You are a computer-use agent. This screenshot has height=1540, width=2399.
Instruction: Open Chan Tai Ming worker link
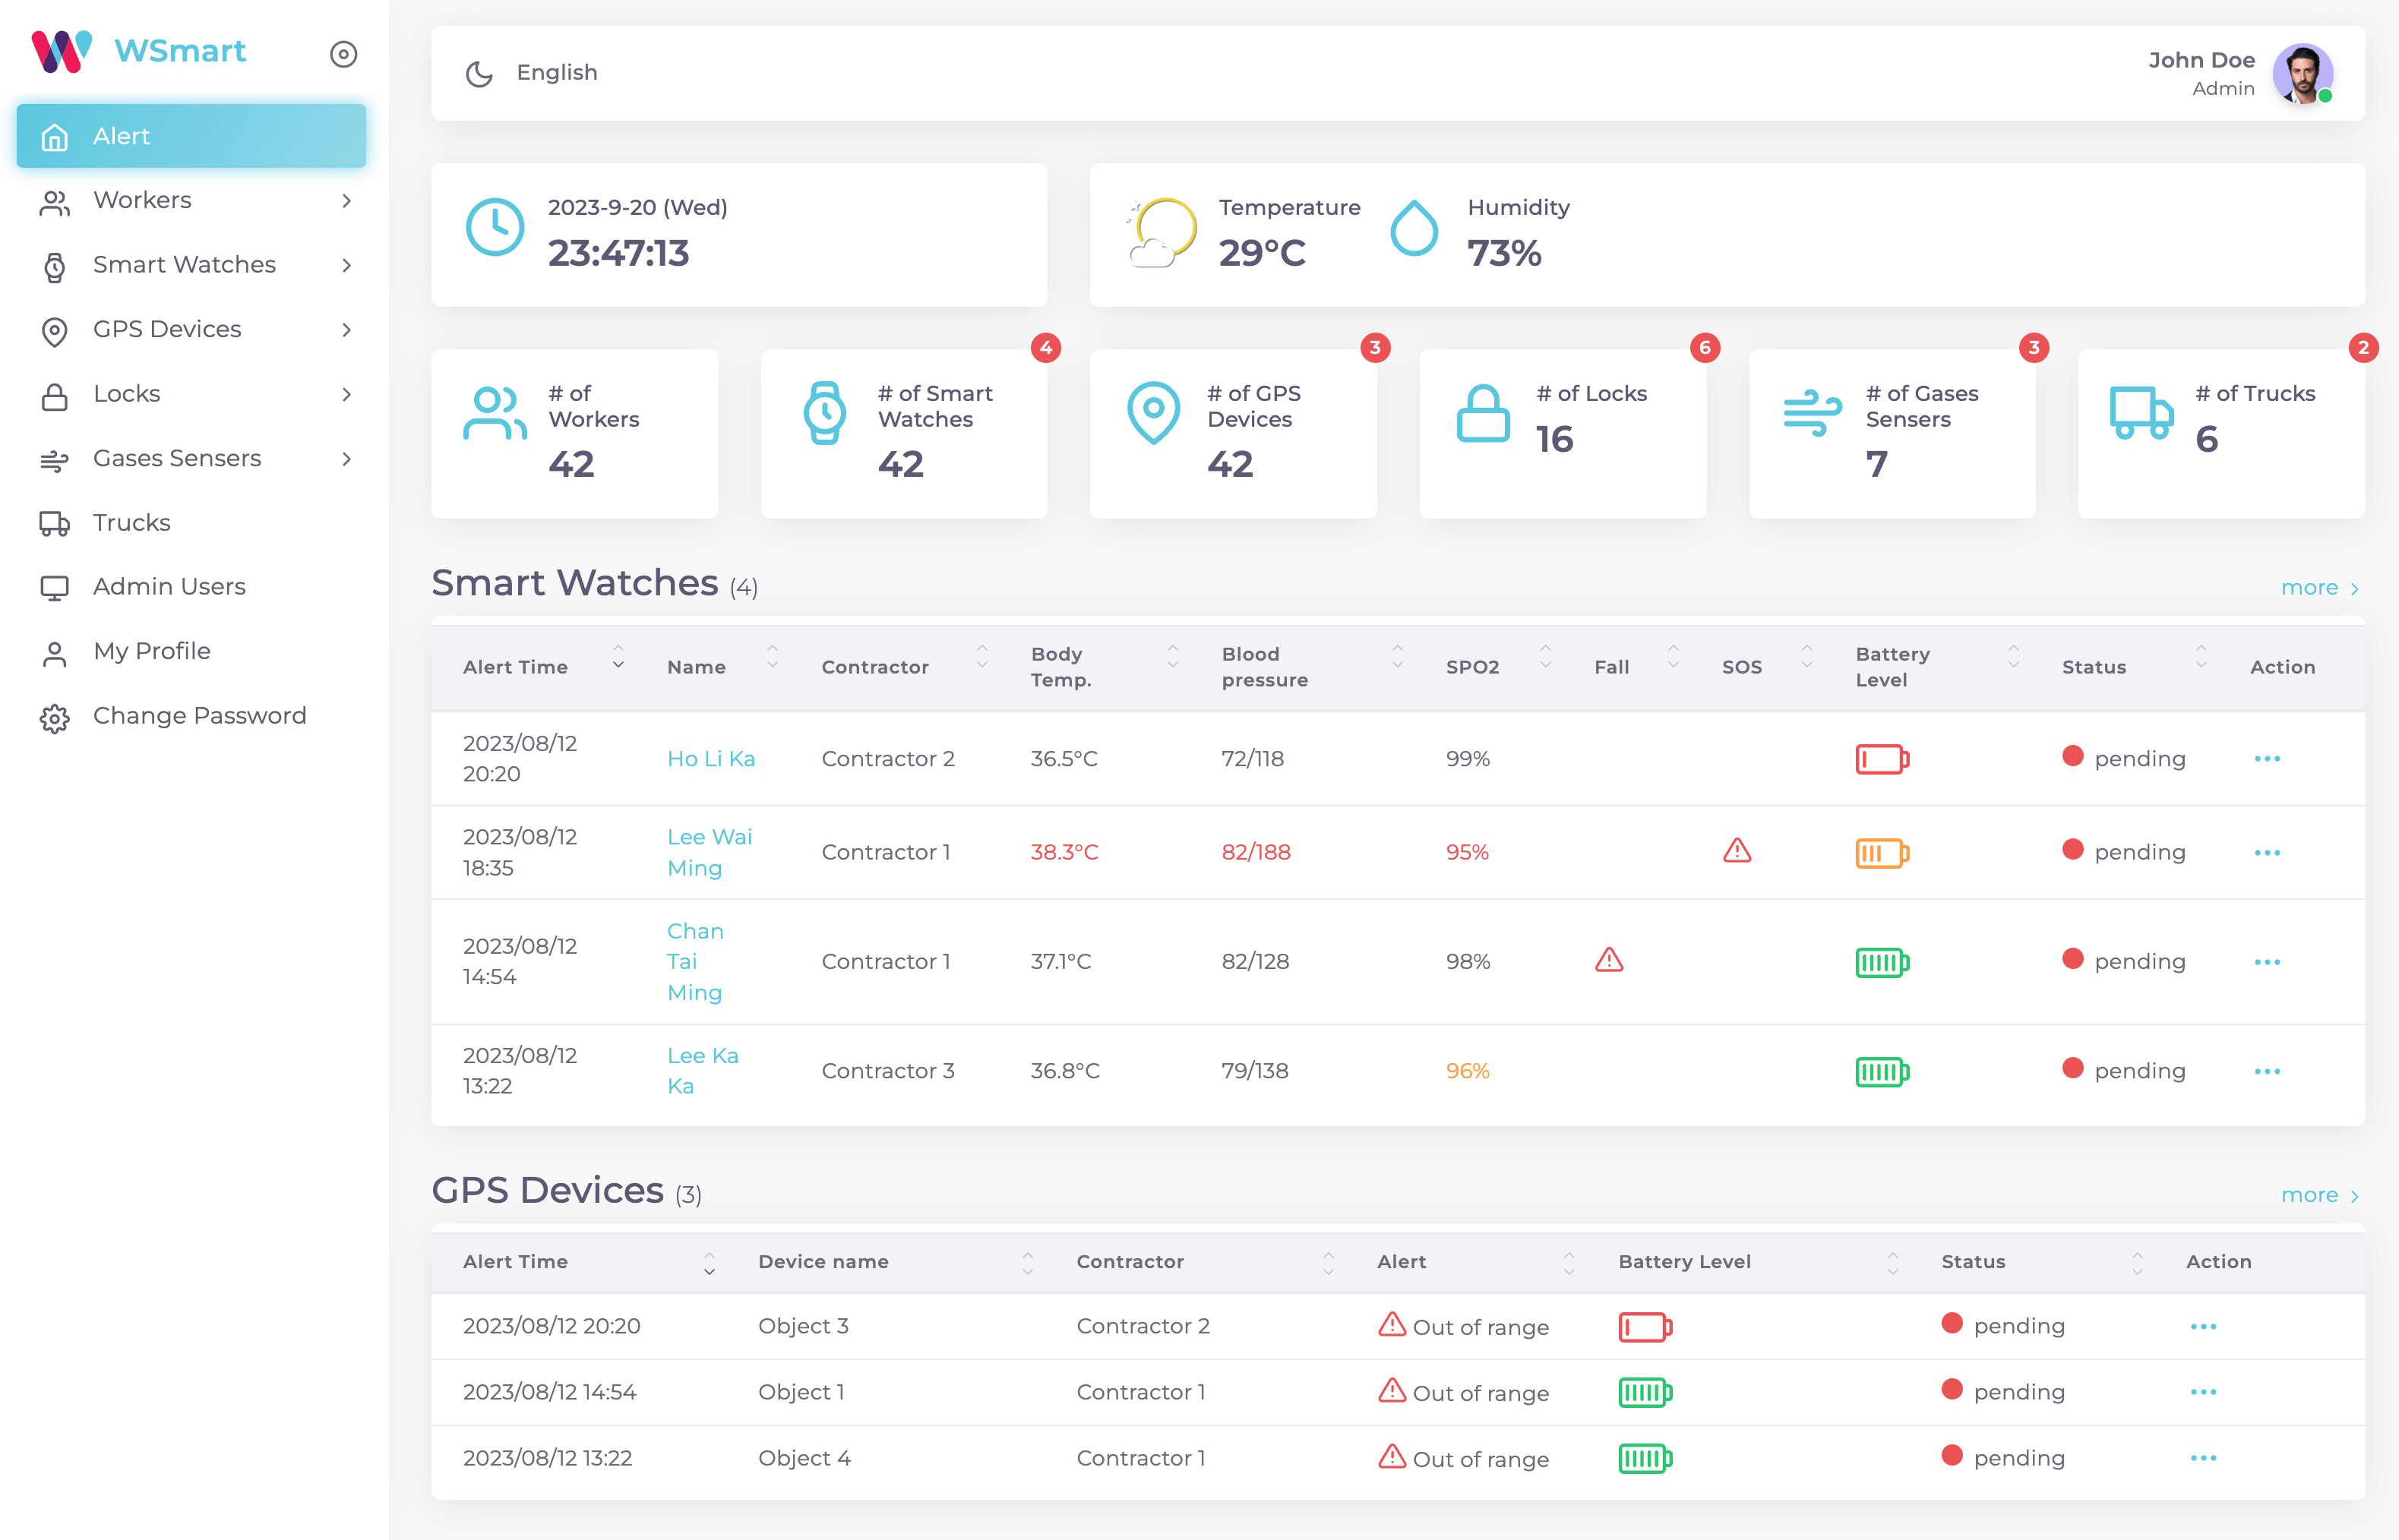coord(695,962)
